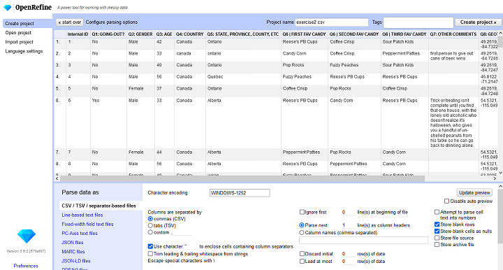Click the Yes cell in row 6
Image resolution: width=503 pixels, height=270 pixels.
tap(96, 101)
